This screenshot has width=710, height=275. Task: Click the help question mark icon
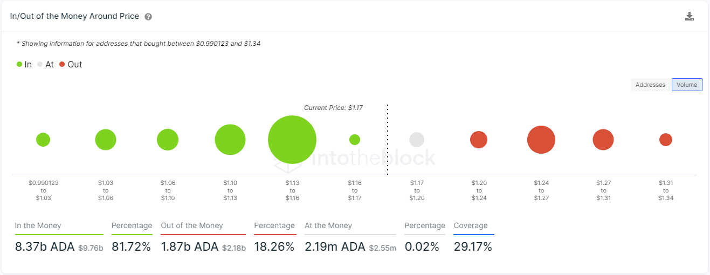(x=148, y=17)
